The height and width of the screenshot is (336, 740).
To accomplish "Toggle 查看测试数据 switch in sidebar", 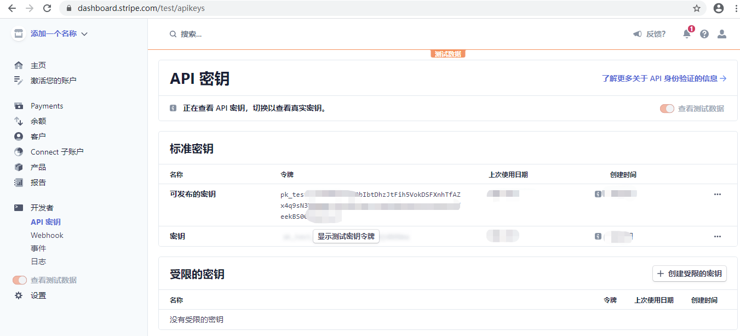I will (20, 280).
